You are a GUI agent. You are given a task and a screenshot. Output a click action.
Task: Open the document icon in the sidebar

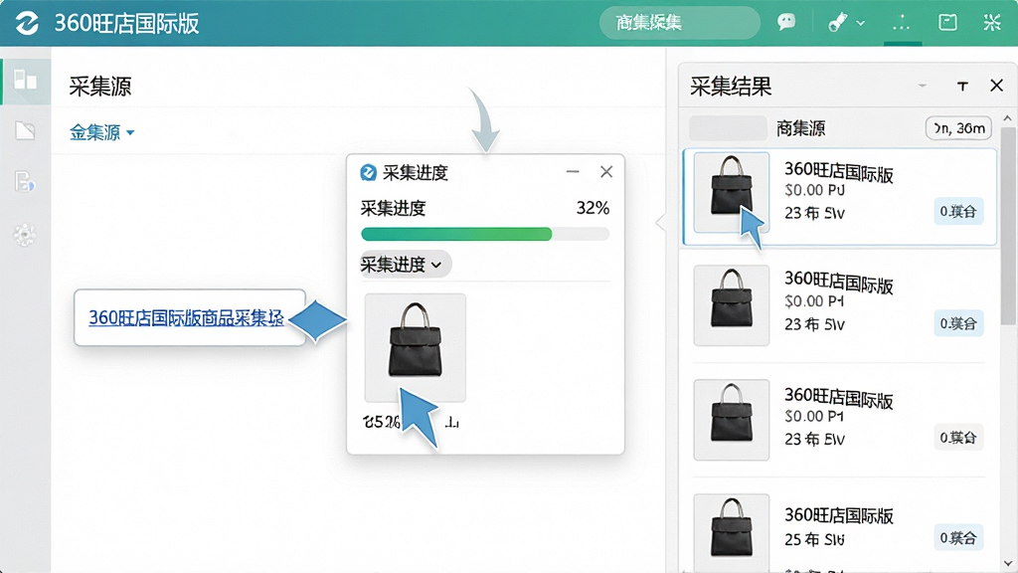click(x=25, y=181)
